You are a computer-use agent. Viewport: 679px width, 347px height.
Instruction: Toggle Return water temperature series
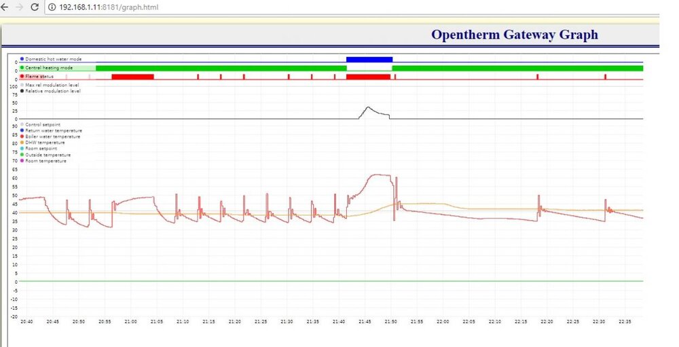pos(53,130)
